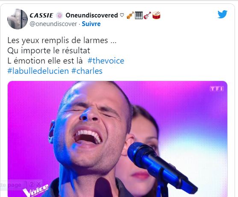
Task: Open the @oneundiscover handle
Action: [x=53, y=24]
